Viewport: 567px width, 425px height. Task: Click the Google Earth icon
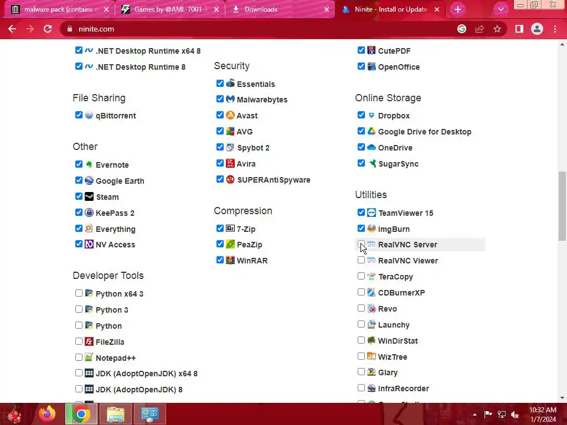tap(89, 180)
